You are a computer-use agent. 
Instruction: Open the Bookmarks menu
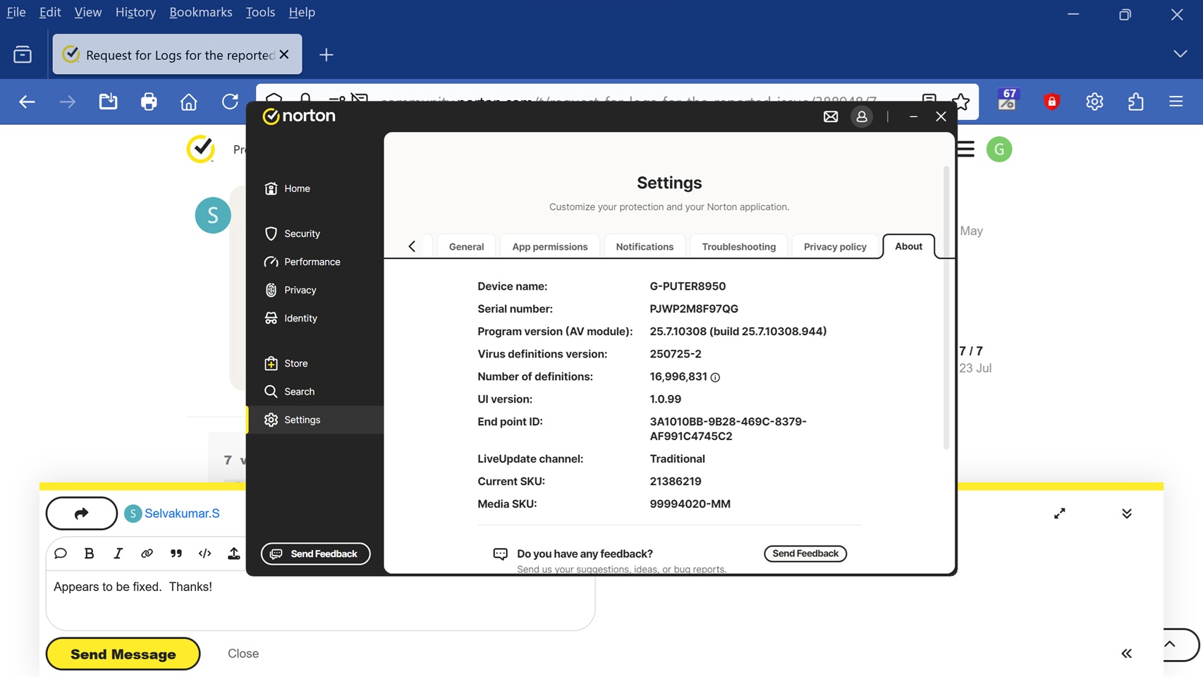(200, 12)
